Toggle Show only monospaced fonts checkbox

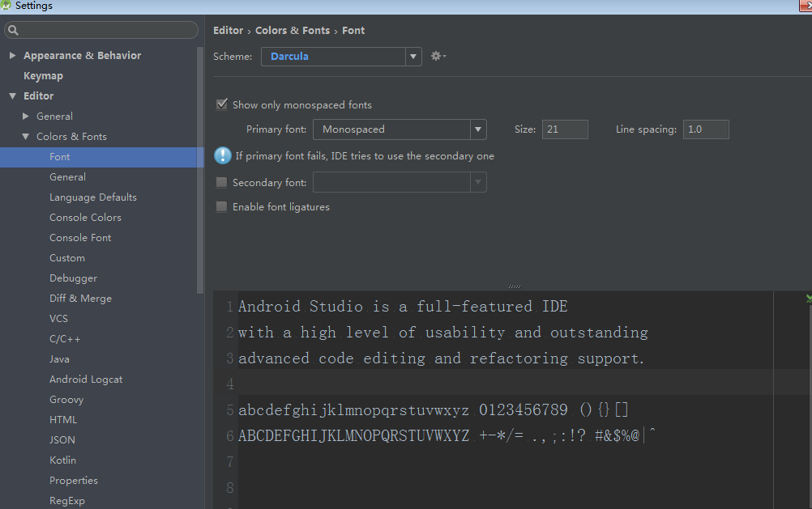222,104
